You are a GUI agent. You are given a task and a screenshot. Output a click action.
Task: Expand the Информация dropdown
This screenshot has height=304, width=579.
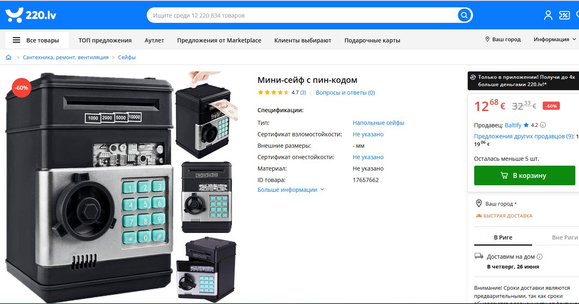(555, 40)
